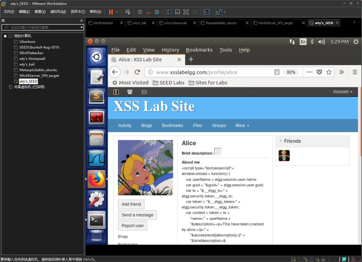Launch Wireshark from the dock
Viewport: 362px width, 262px height.
(97, 159)
